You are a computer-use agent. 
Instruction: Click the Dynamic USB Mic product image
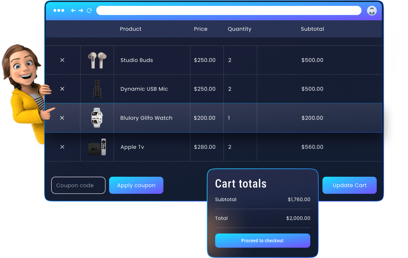tap(97, 89)
